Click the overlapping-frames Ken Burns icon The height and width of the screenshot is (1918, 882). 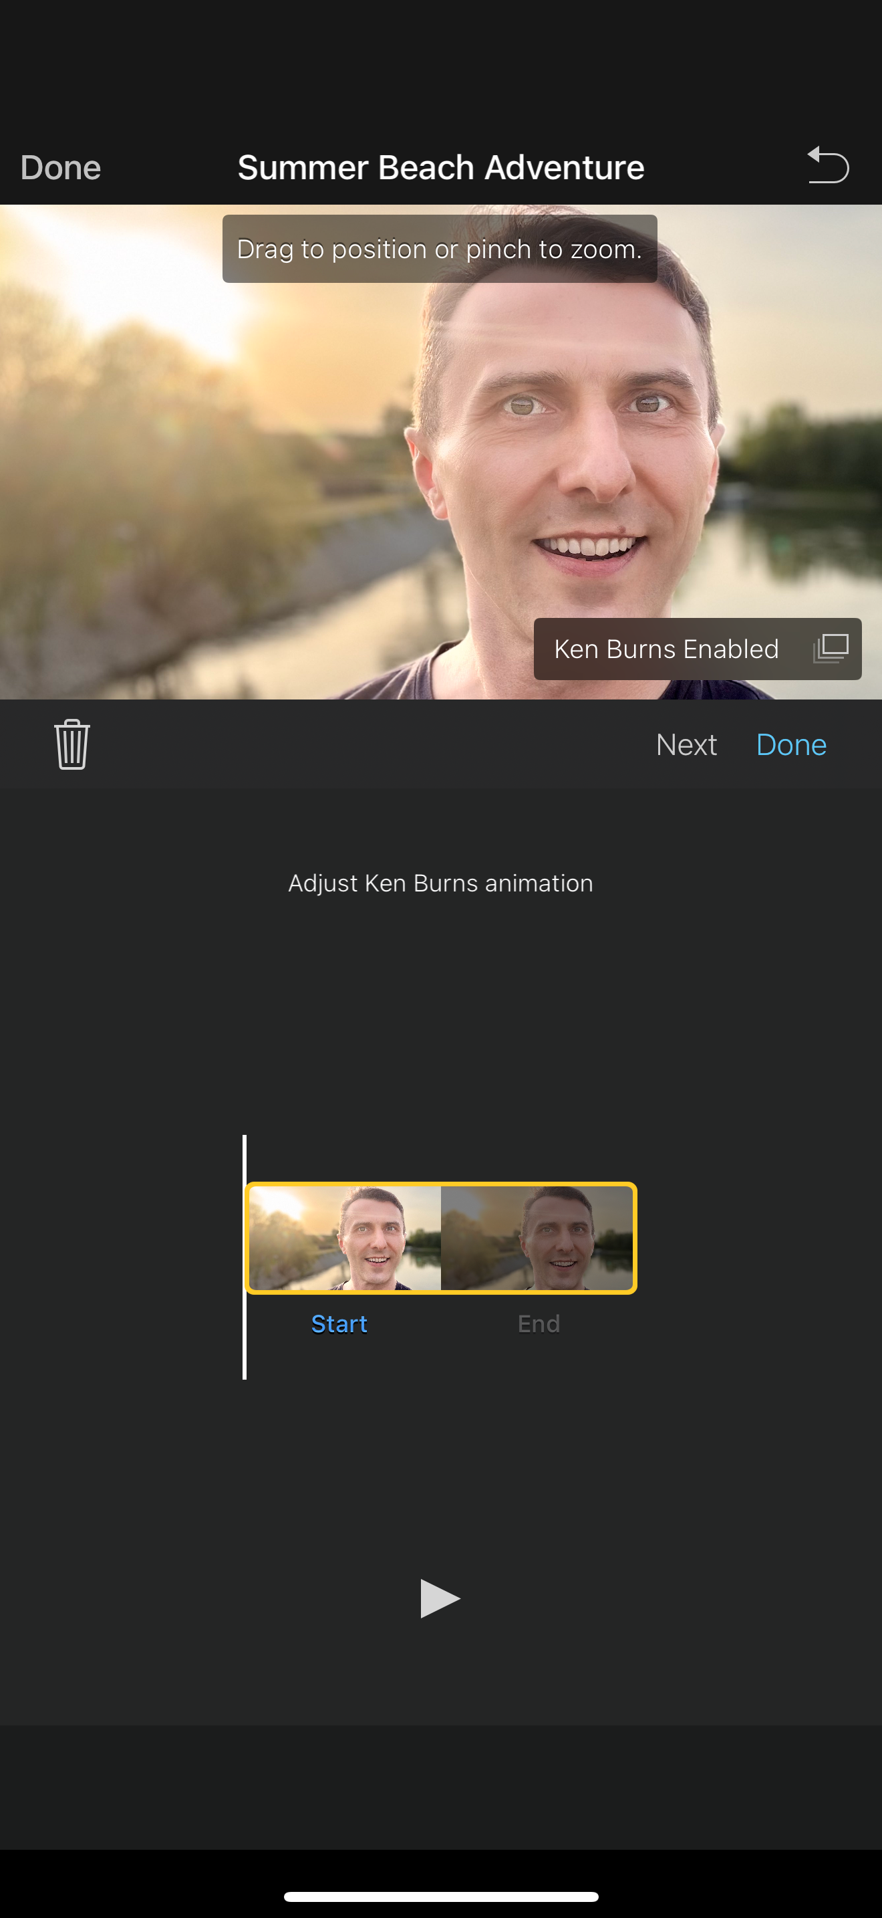tap(831, 649)
